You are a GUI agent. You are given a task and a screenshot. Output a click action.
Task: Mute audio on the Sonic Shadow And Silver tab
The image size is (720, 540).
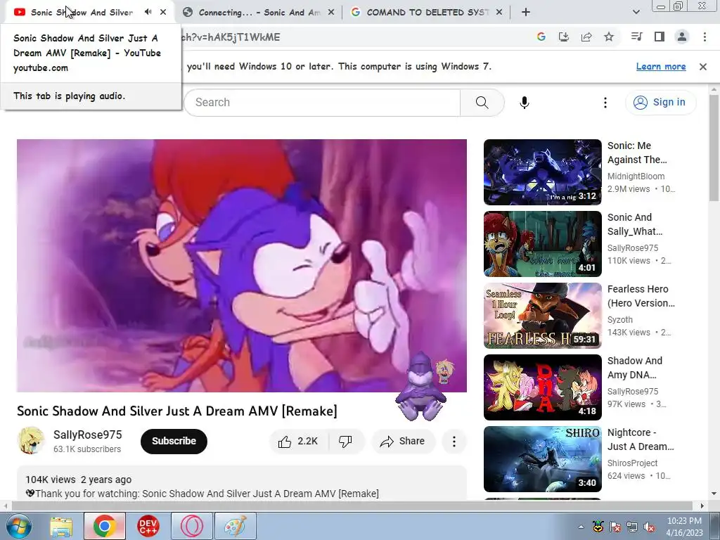[148, 13]
